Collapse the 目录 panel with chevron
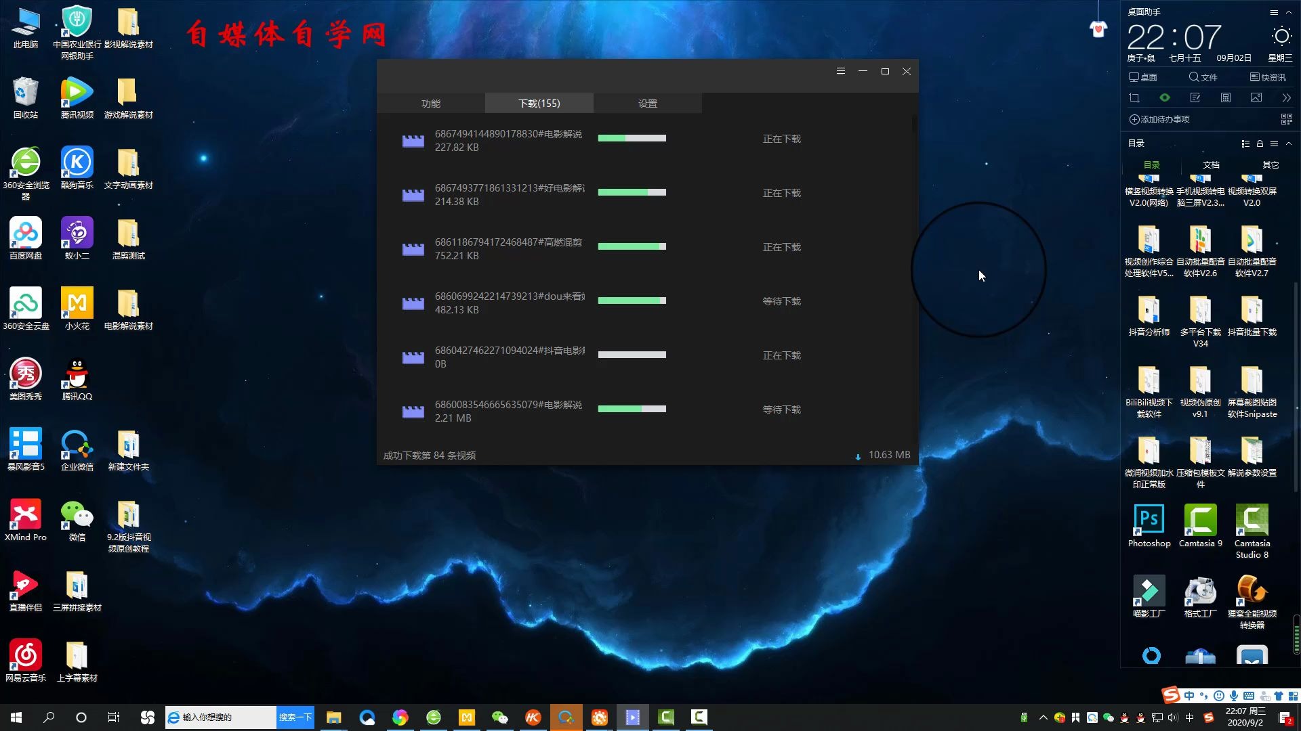The image size is (1301, 731). point(1289,143)
